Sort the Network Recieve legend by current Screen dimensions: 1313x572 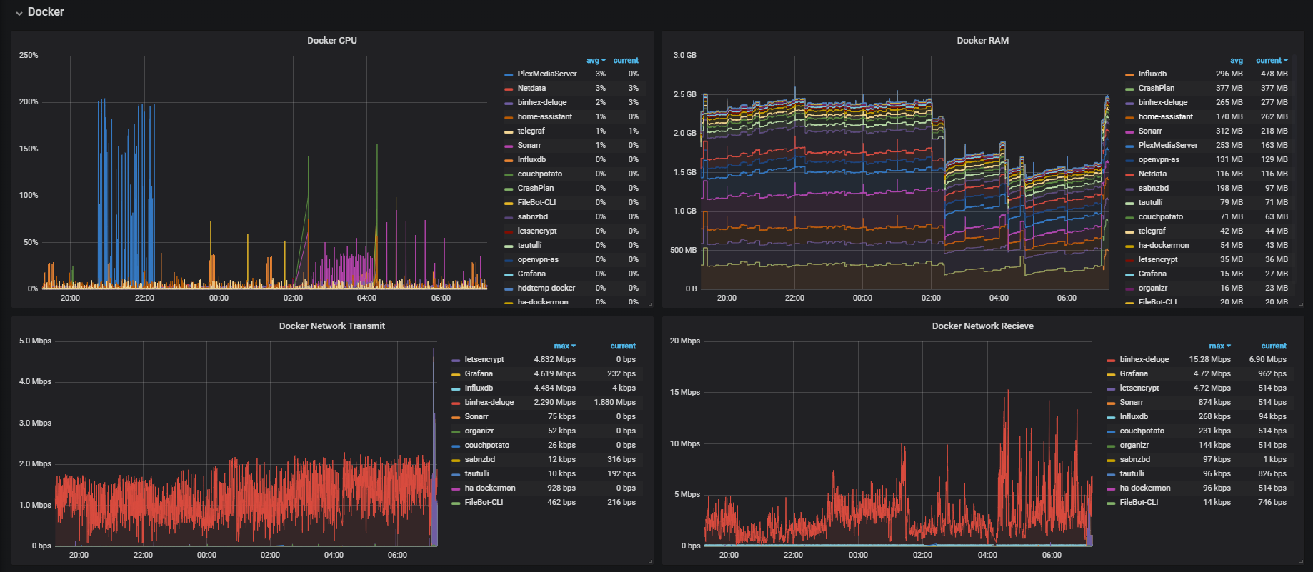[1274, 346]
